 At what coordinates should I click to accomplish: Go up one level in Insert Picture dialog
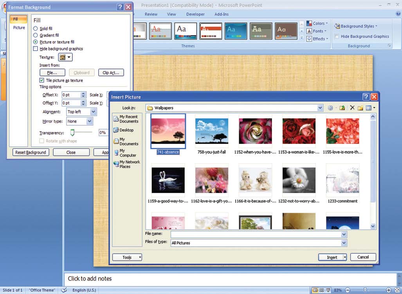pyautogui.click(x=342, y=108)
